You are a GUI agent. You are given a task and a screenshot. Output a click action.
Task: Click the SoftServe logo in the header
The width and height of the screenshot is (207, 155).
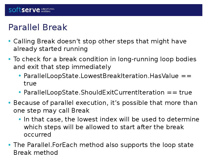[24, 10]
